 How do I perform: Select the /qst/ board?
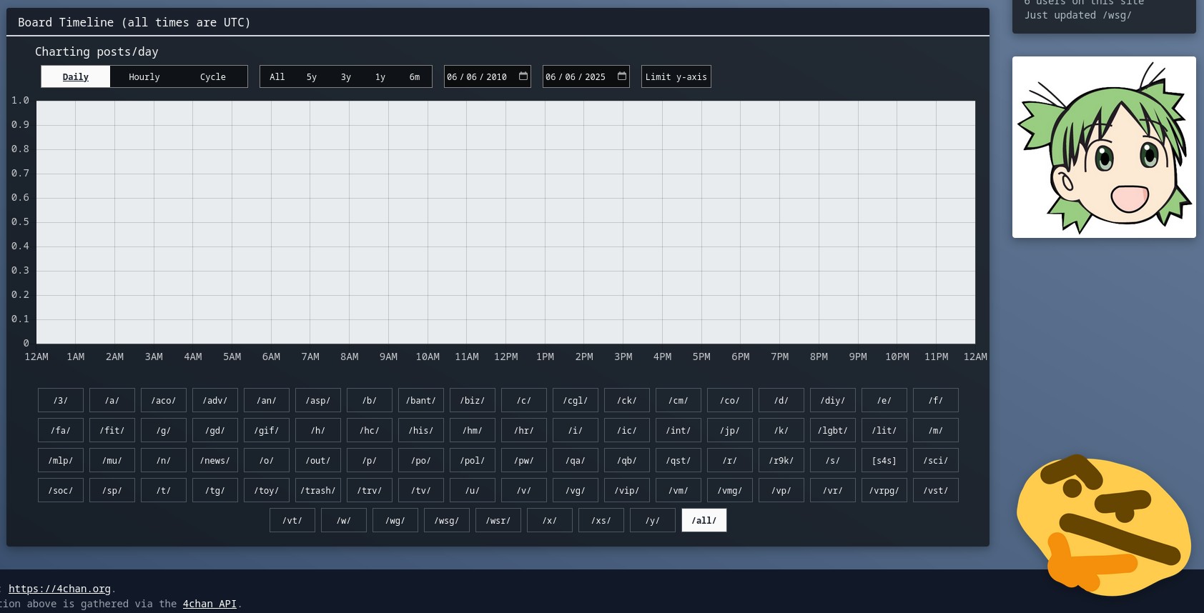[x=679, y=460]
